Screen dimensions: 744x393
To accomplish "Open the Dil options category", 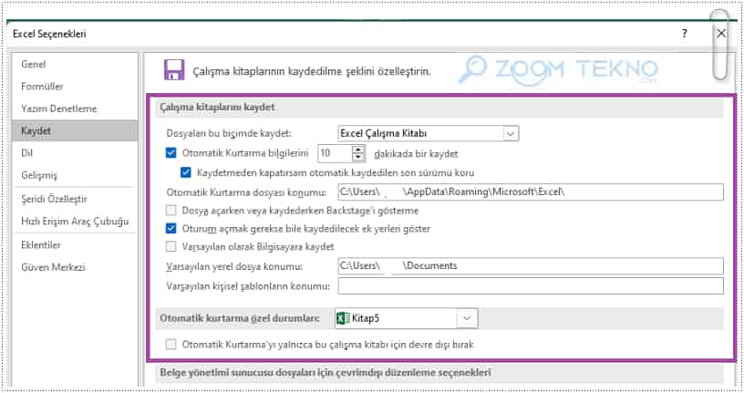I will point(26,153).
